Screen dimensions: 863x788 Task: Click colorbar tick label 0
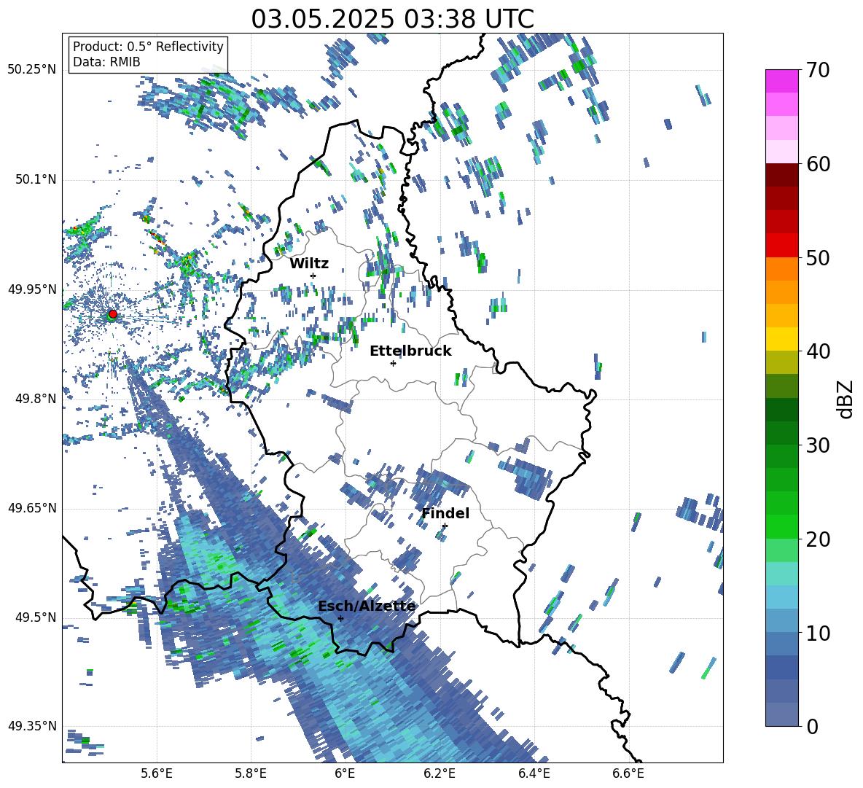[812, 726]
